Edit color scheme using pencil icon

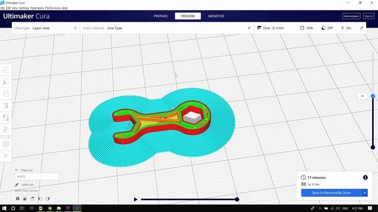(249, 28)
